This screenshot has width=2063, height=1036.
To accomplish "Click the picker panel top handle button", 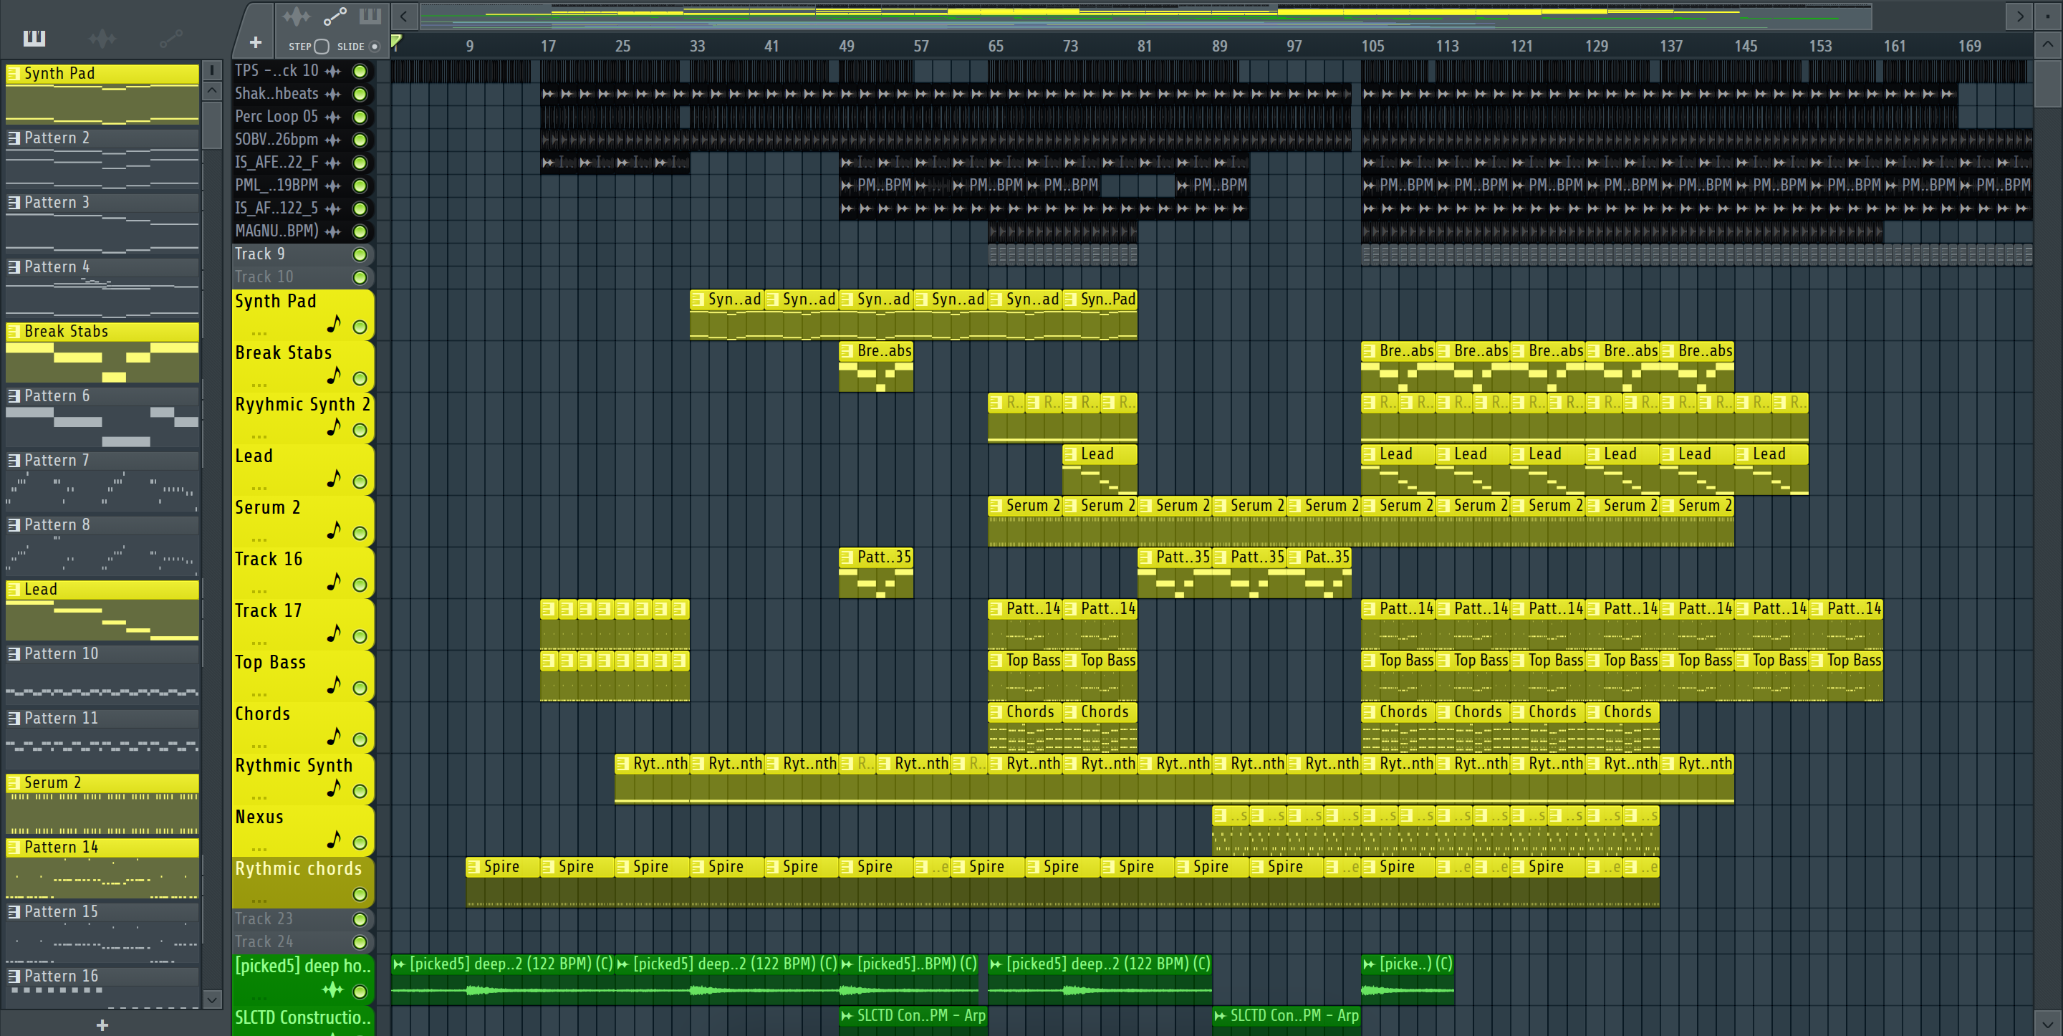I will pyautogui.click(x=211, y=70).
